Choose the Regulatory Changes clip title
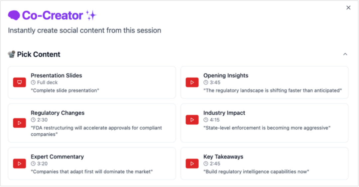 [58, 113]
